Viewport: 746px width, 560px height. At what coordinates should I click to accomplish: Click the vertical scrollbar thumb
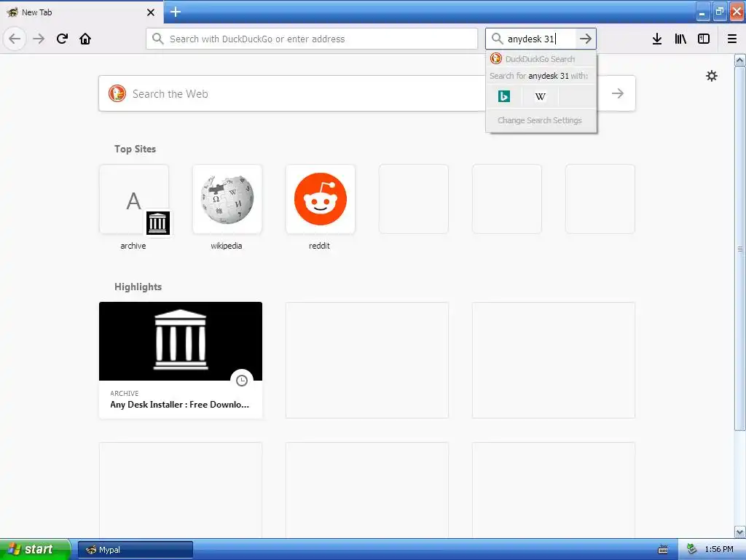point(740,249)
